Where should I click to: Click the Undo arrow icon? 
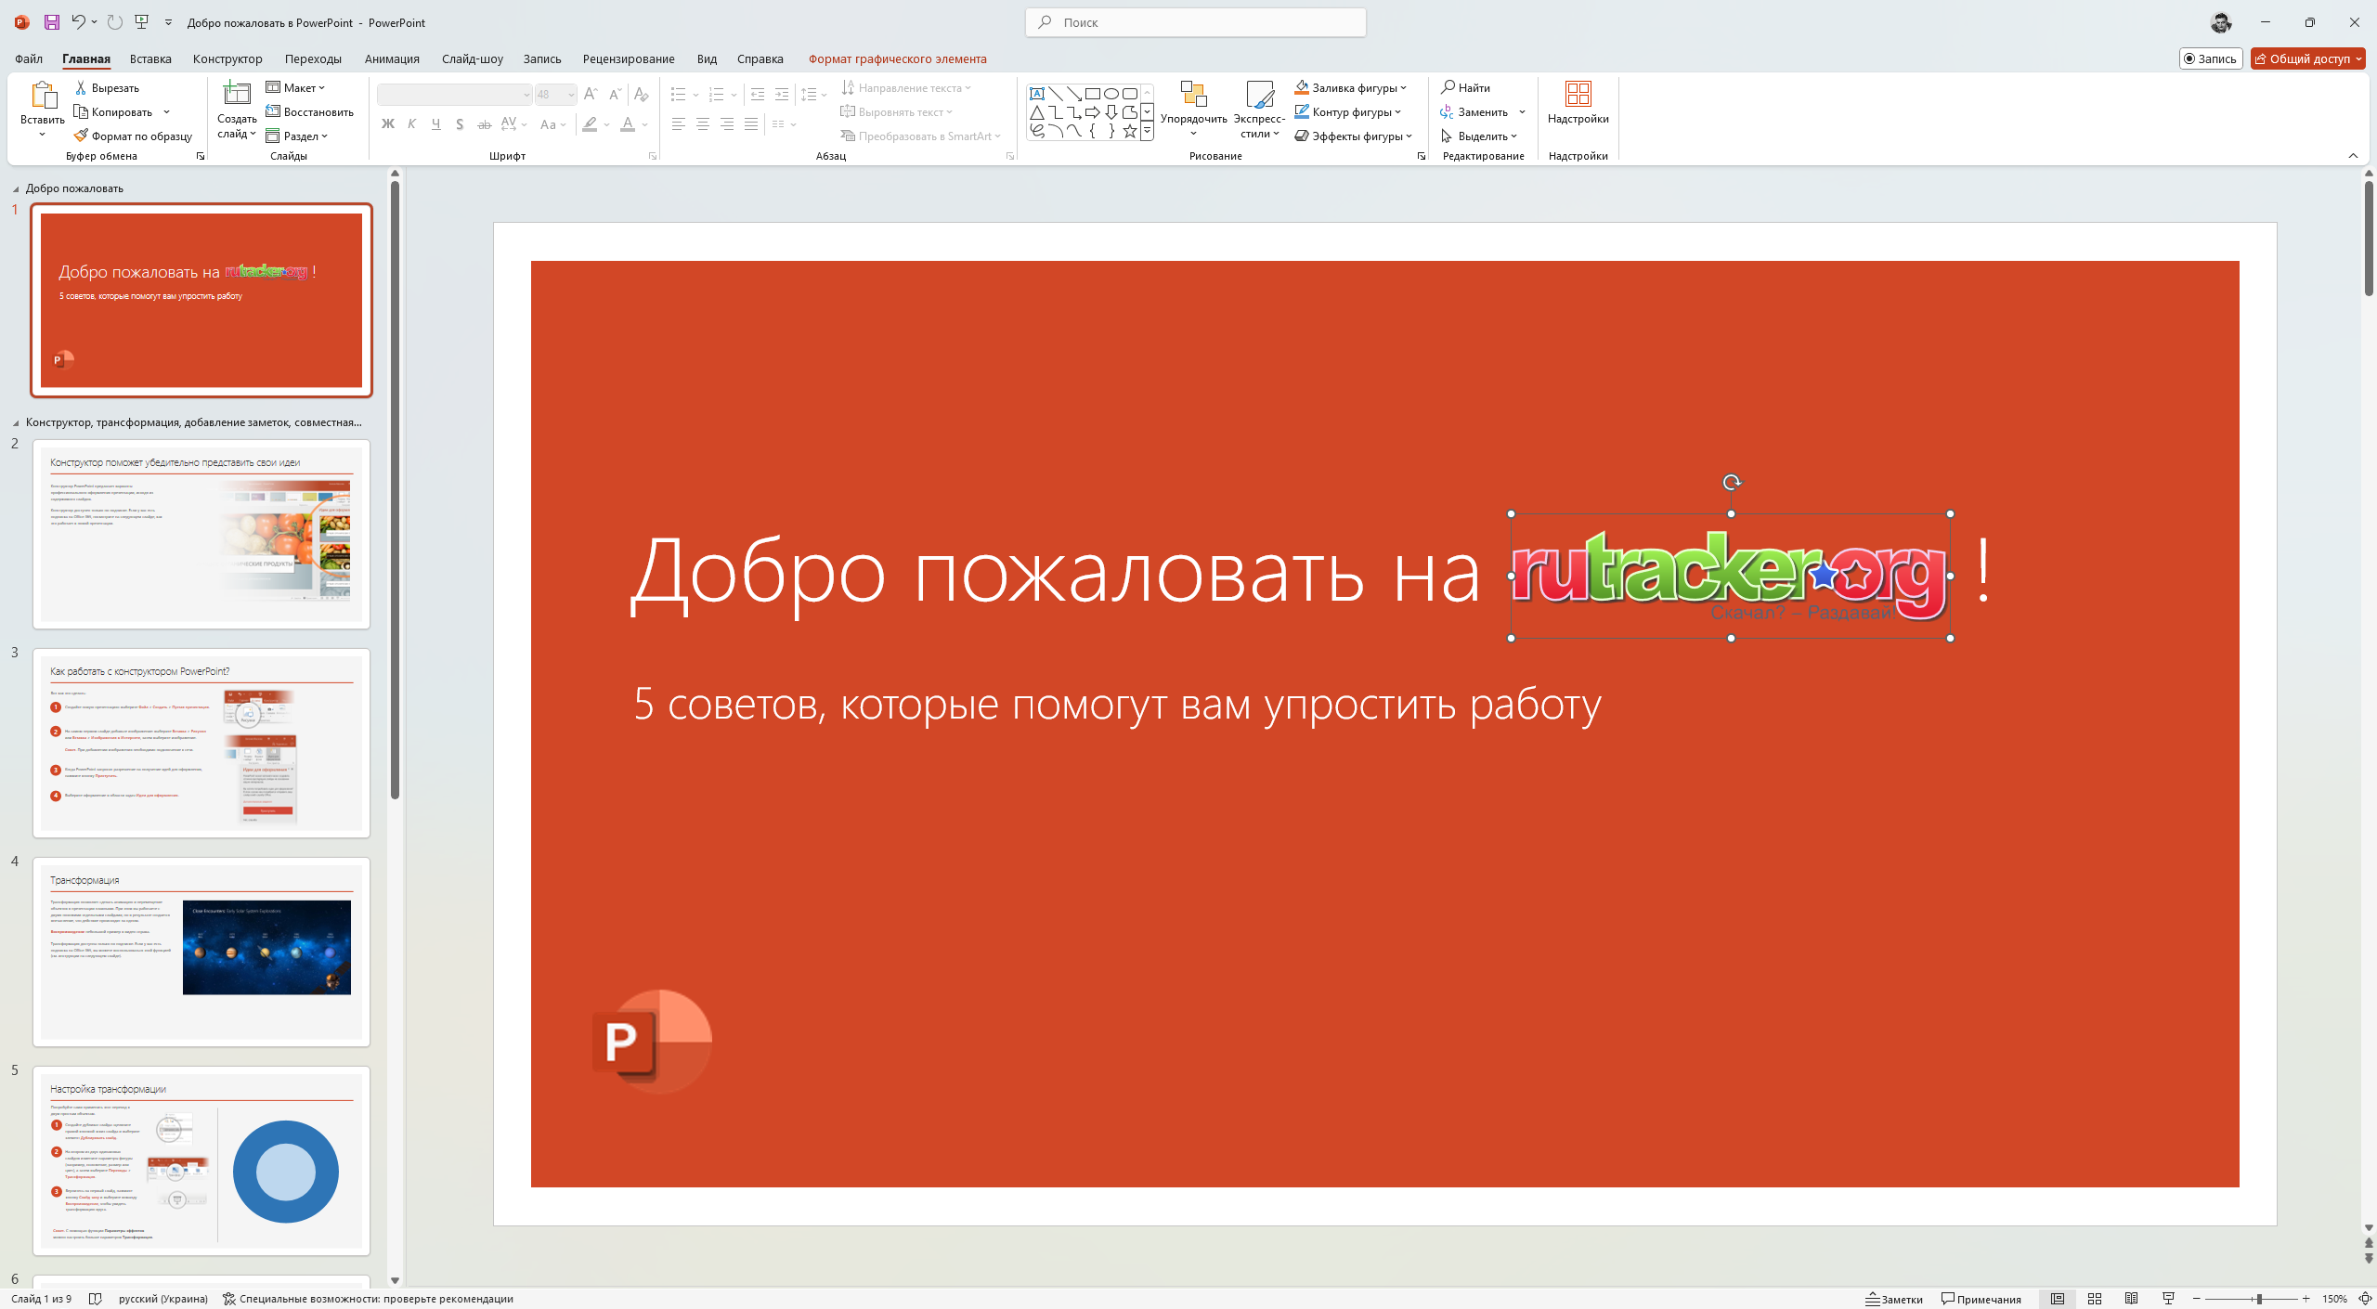(79, 22)
